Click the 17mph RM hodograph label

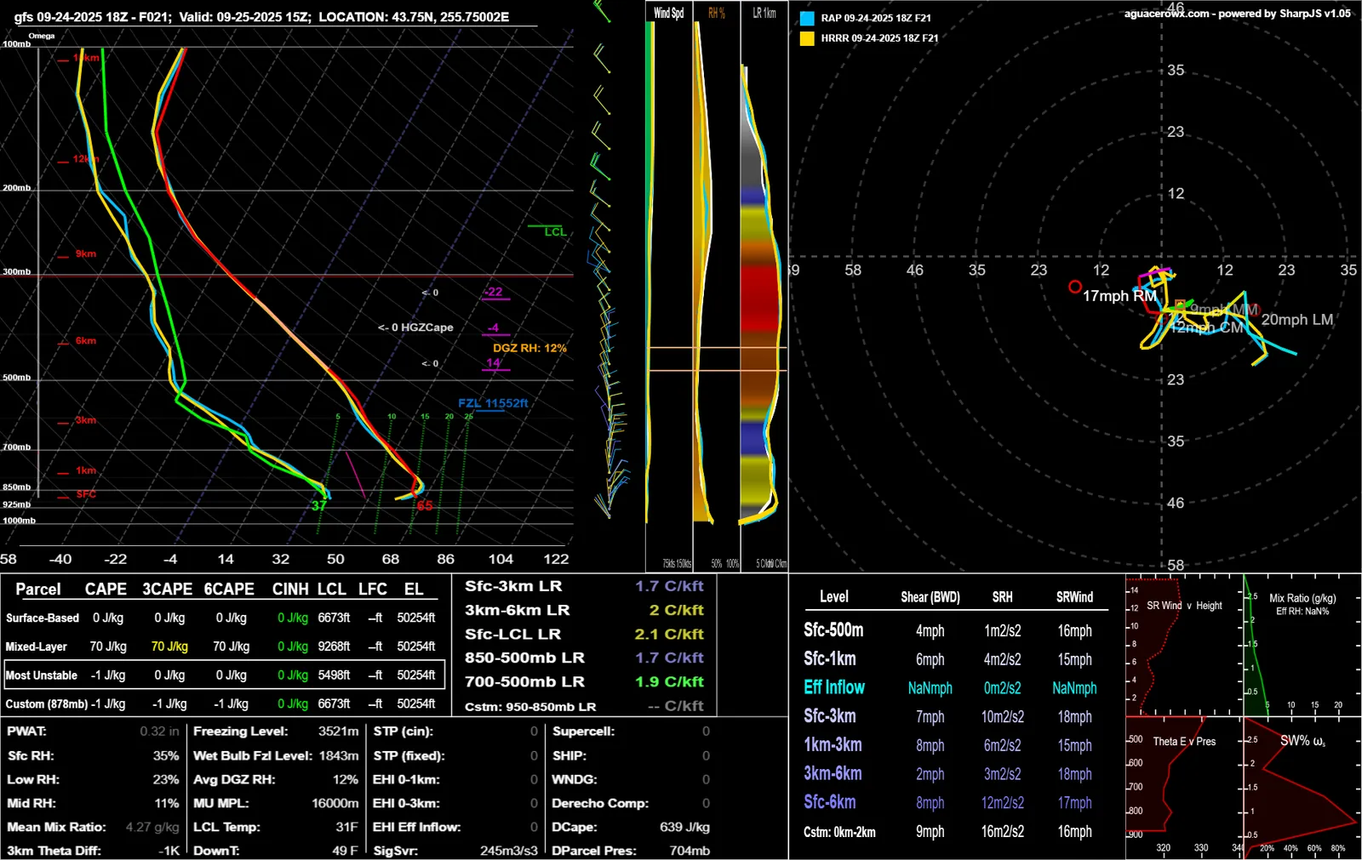tap(1119, 296)
